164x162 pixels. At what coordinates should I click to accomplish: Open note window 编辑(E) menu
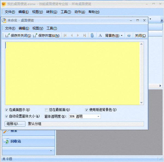24,28
